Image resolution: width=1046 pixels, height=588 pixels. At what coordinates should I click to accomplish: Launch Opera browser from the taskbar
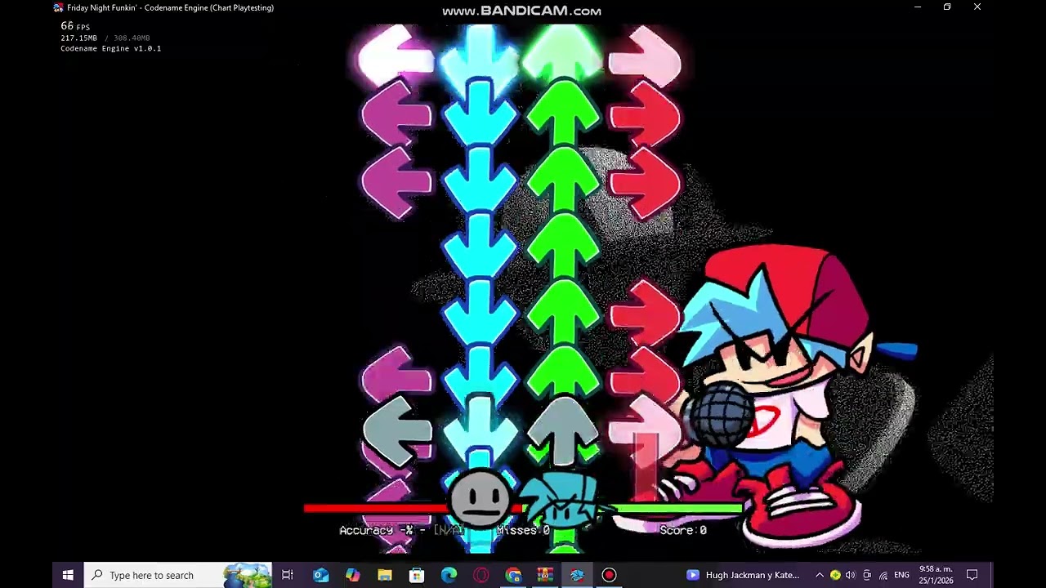[x=481, y=575]
